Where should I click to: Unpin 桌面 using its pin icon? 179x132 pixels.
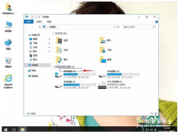49,39
